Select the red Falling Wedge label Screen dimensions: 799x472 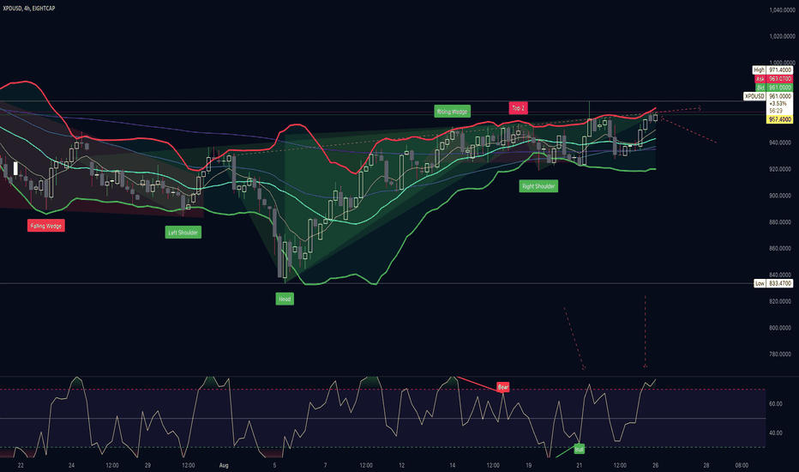(45, 226)
